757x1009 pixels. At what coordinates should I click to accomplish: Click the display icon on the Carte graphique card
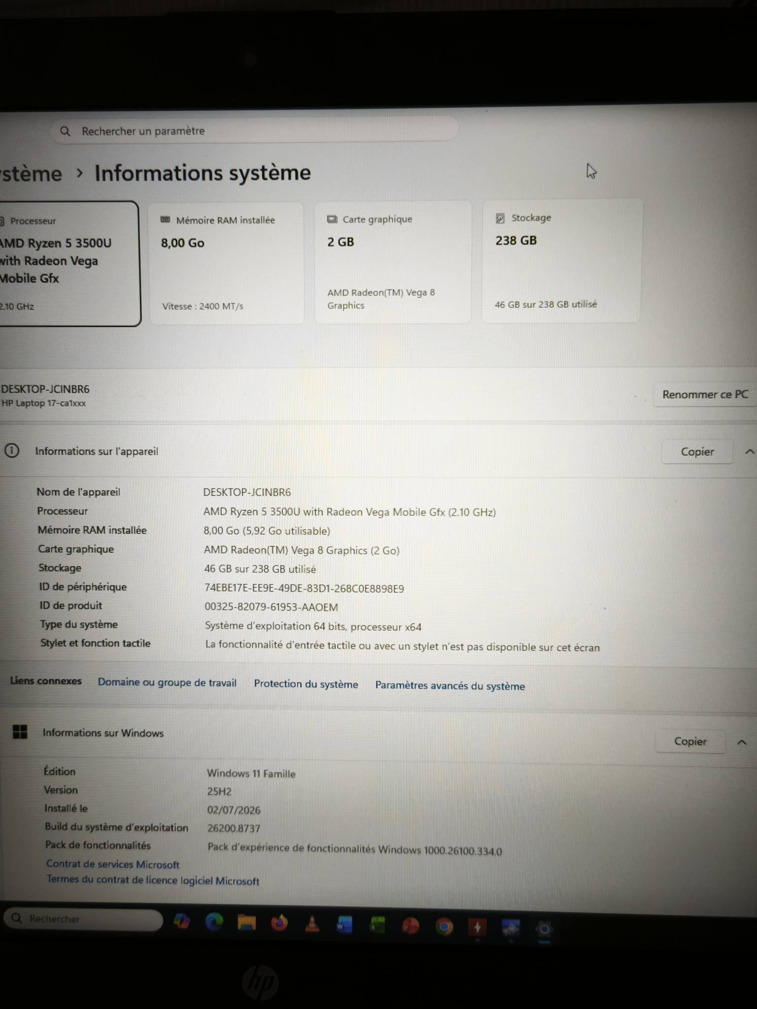[x=332, y=219]
